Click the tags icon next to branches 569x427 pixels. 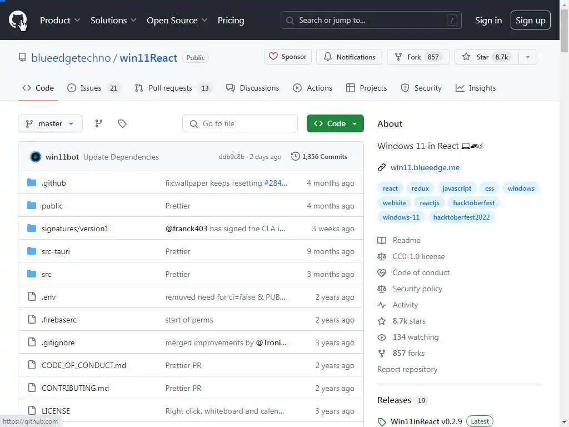pos(122,123)
